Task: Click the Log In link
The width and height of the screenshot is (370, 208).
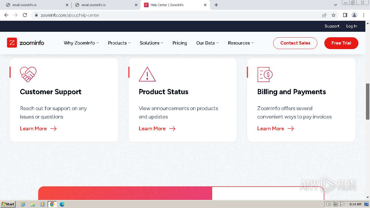Action: click(352, 26)
